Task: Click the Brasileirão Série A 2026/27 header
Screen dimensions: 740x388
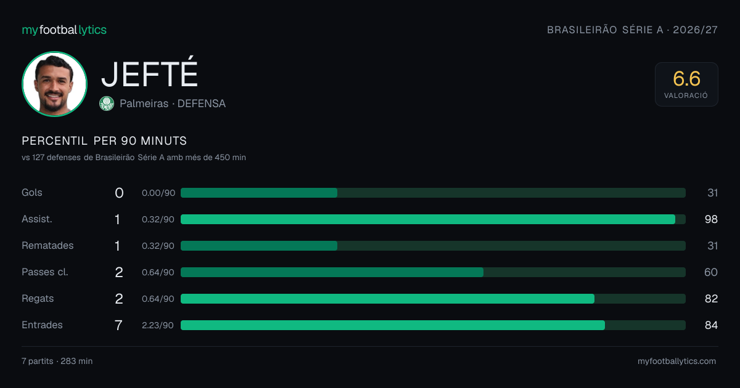Action: (x=633, y=30)
